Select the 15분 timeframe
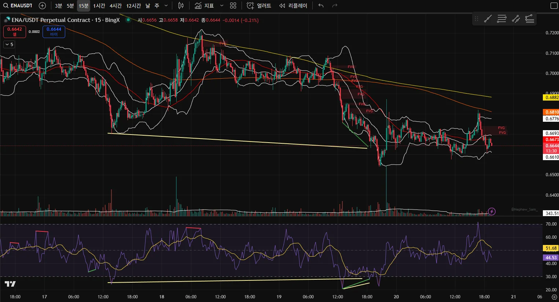The height and width of the screenshot is (302, 559). tap(84, 5)
